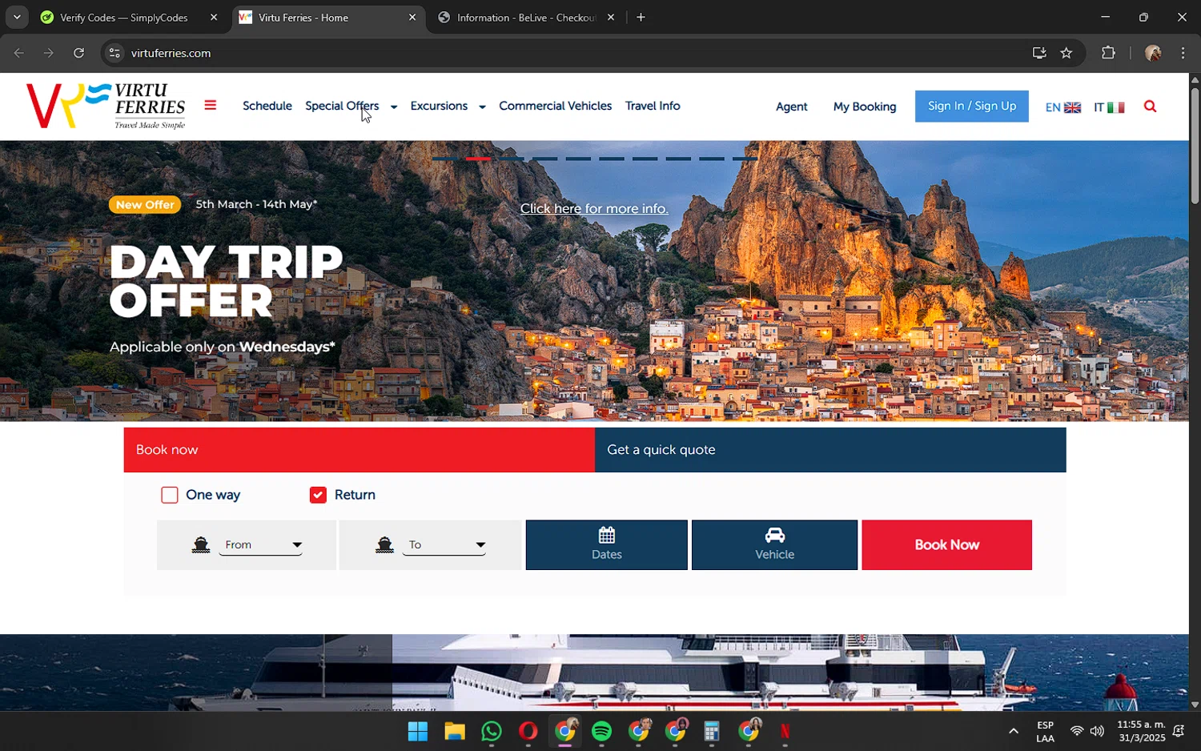Open Wi-Fi network settings in tray

coord(1077,731)
